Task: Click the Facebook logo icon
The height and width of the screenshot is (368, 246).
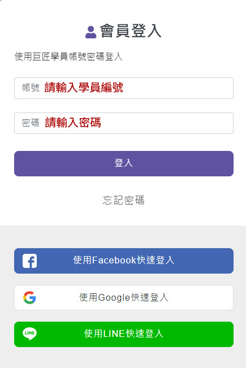Action: point(30,261)
